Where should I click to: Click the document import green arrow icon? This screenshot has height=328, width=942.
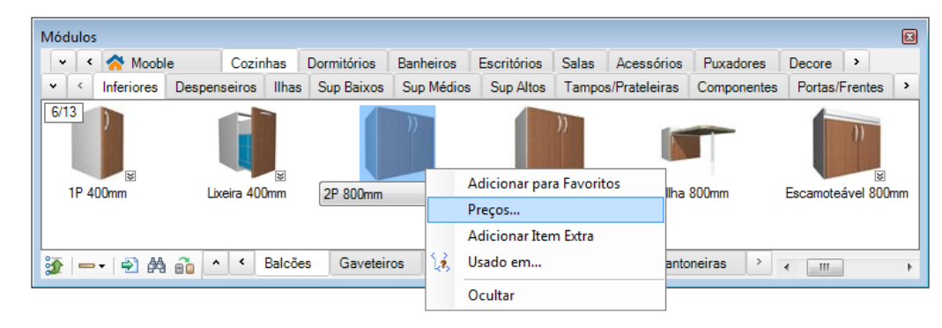pyautogui.click(x=130, y=265)
